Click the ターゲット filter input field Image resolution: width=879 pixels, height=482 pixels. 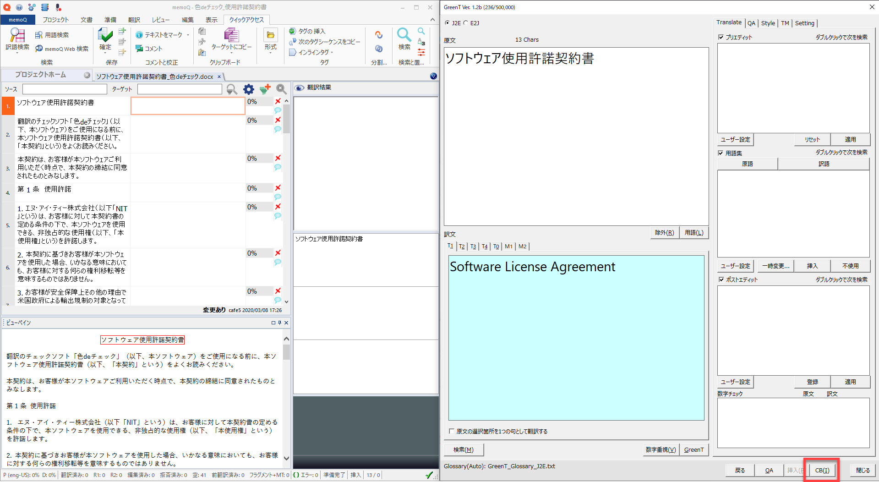180,89
